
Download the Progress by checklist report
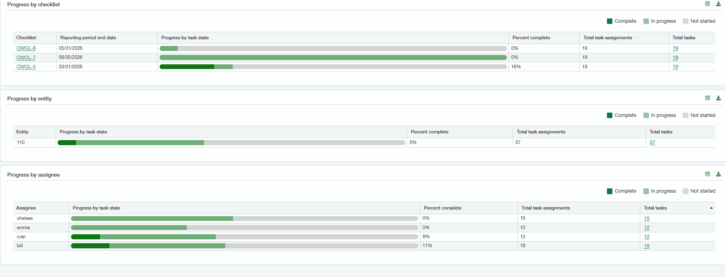coord(718,4)
